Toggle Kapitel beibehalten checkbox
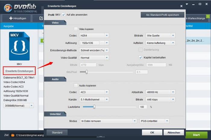Image resolution: width=211 pixels, height=140 pixels. pyautogui.click(x=140, y=58)
